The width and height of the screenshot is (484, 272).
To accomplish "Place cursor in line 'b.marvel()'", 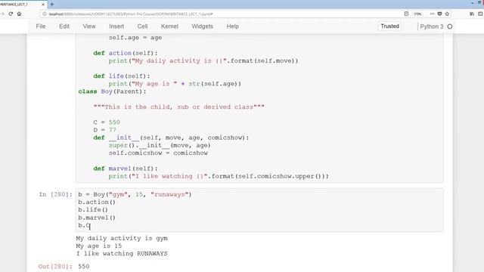I will (97, 218).
